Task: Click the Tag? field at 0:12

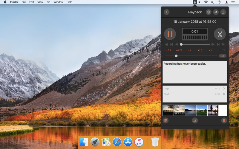Action: [x=166, y=89]
